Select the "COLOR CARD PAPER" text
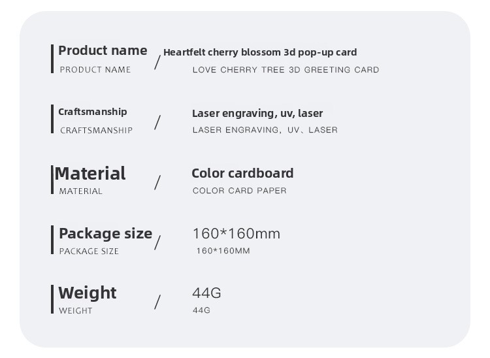The height and width of the screenshot is (358, 490). pyautogui.click(x=239, y=191)
